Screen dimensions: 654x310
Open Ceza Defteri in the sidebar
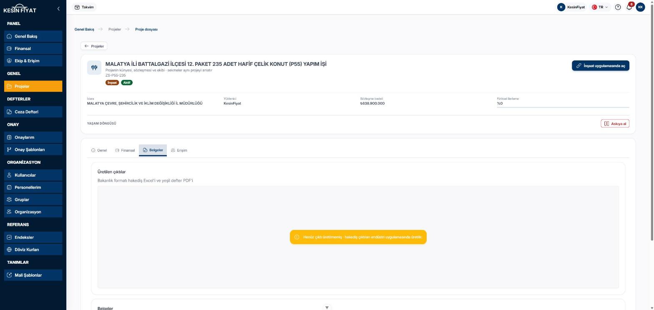[33, 112]
